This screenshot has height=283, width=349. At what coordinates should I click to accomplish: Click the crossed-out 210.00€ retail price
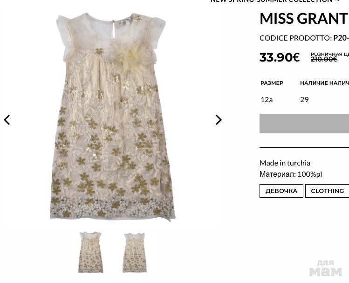(x=324, y=59)
